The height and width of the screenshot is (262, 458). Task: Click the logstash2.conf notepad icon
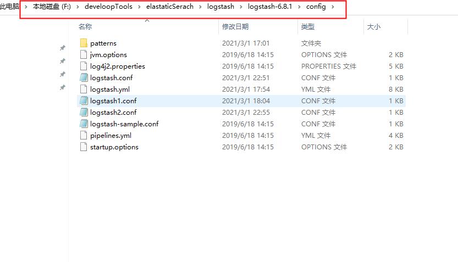point(84,113)
